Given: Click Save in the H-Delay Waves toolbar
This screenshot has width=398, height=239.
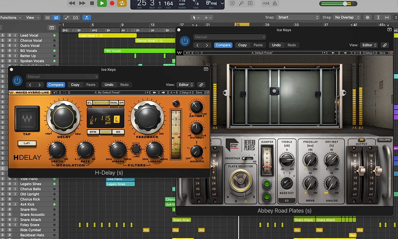Looking at the screenshot, I should 199,93.
